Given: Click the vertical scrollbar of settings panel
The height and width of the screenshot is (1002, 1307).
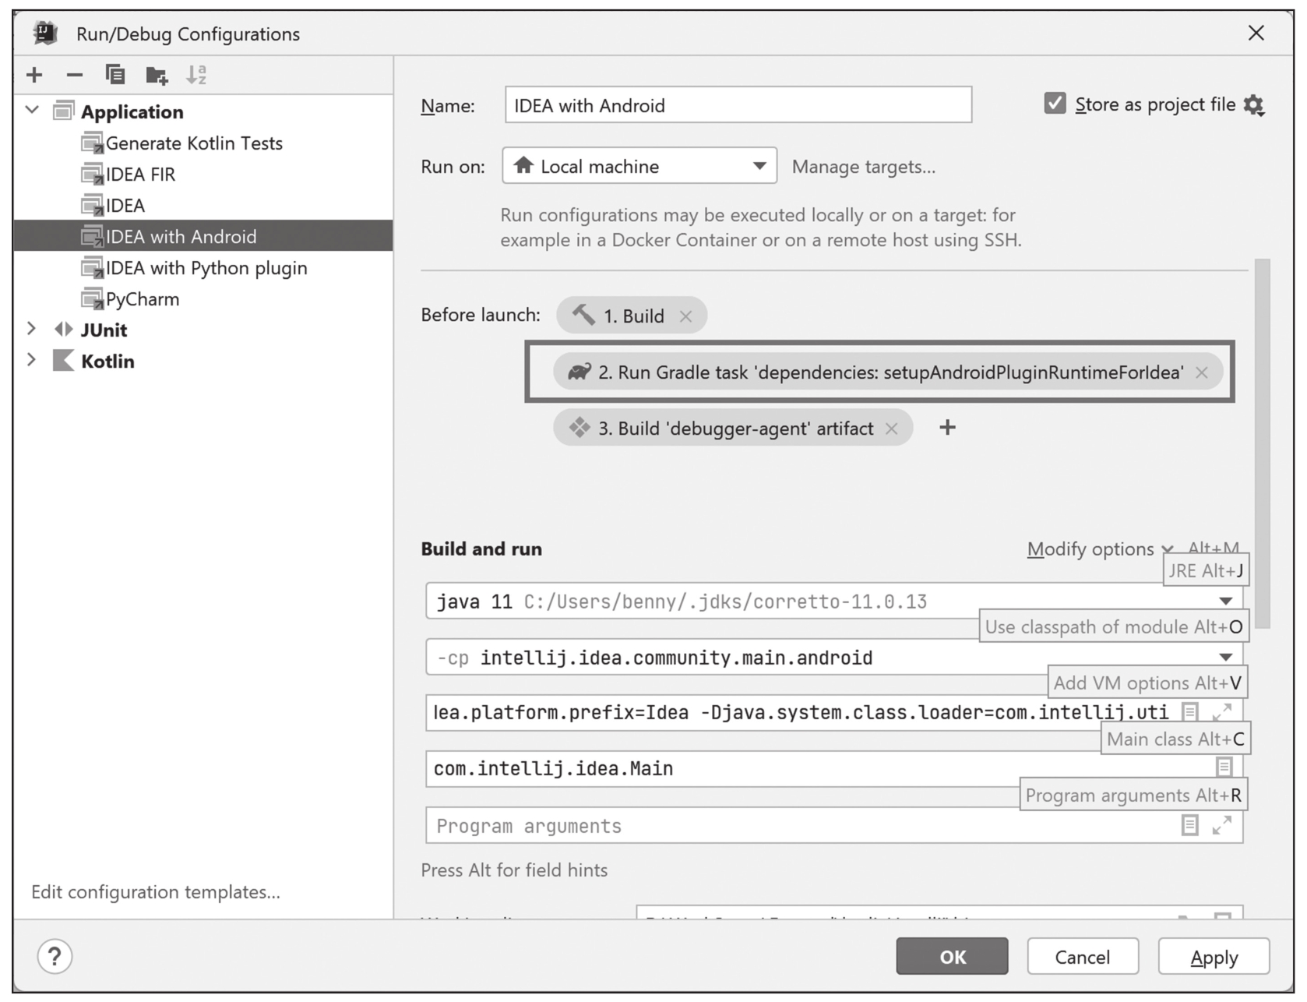Looking at the screenshot, I should click(x=1263, y=444).
